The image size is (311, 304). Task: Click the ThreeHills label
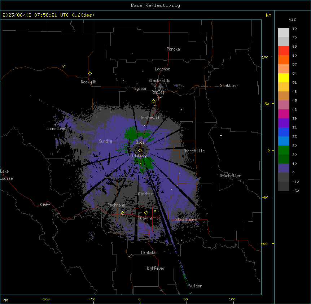(x=194, y=151)
